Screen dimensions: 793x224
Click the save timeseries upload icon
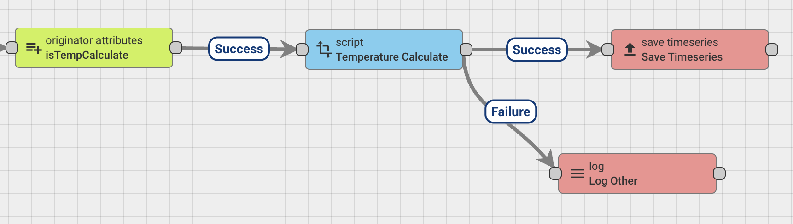point(630,49)
